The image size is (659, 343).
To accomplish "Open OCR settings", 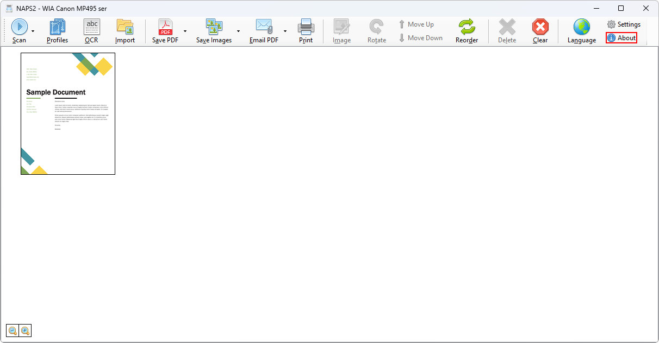I will 91,30.
